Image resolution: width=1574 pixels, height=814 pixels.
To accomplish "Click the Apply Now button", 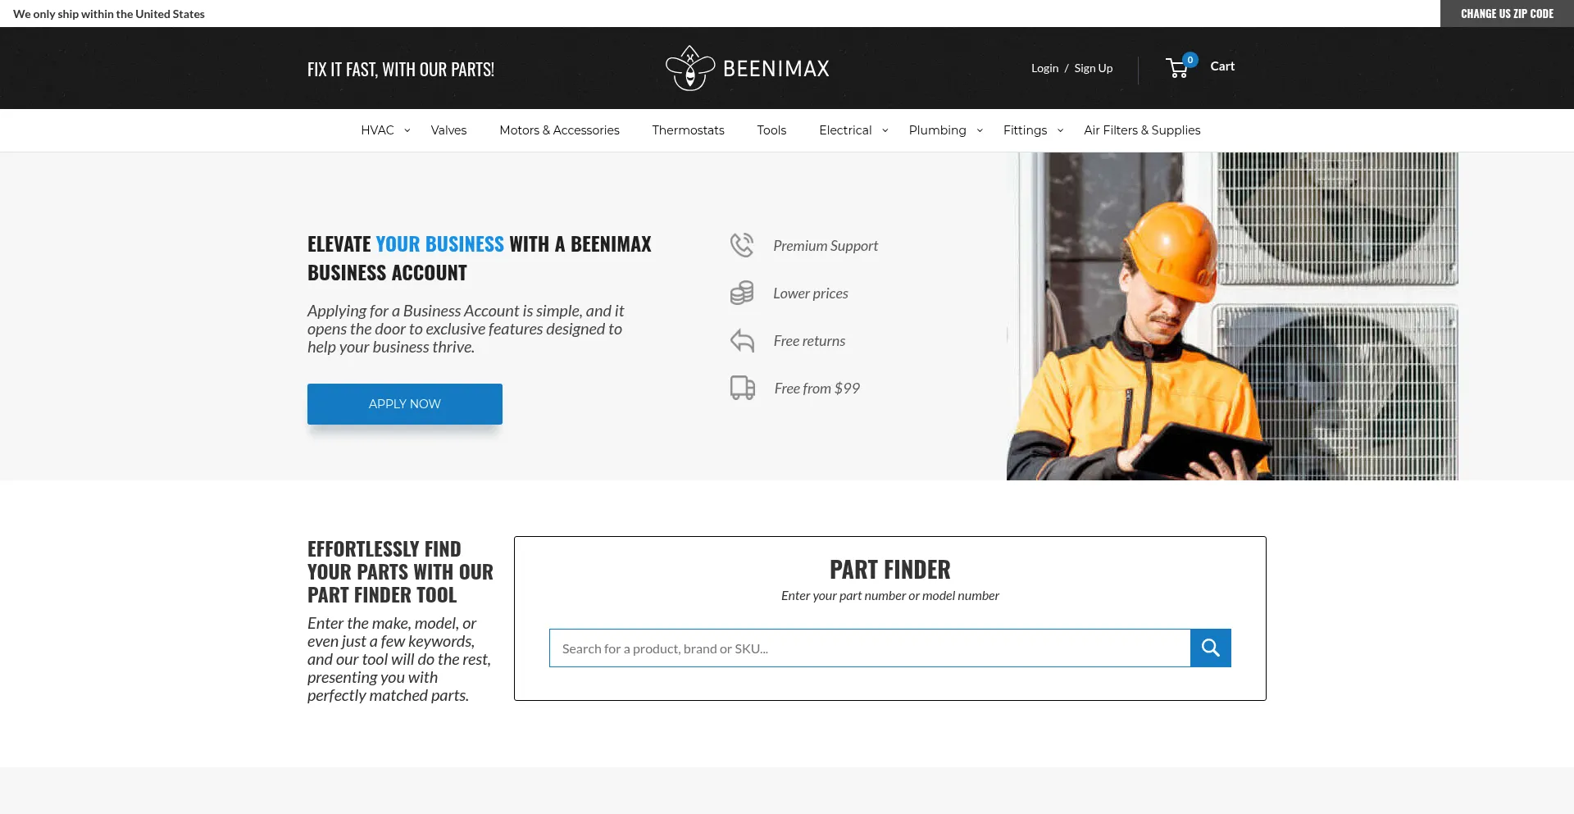I will (x=405, y=404).
